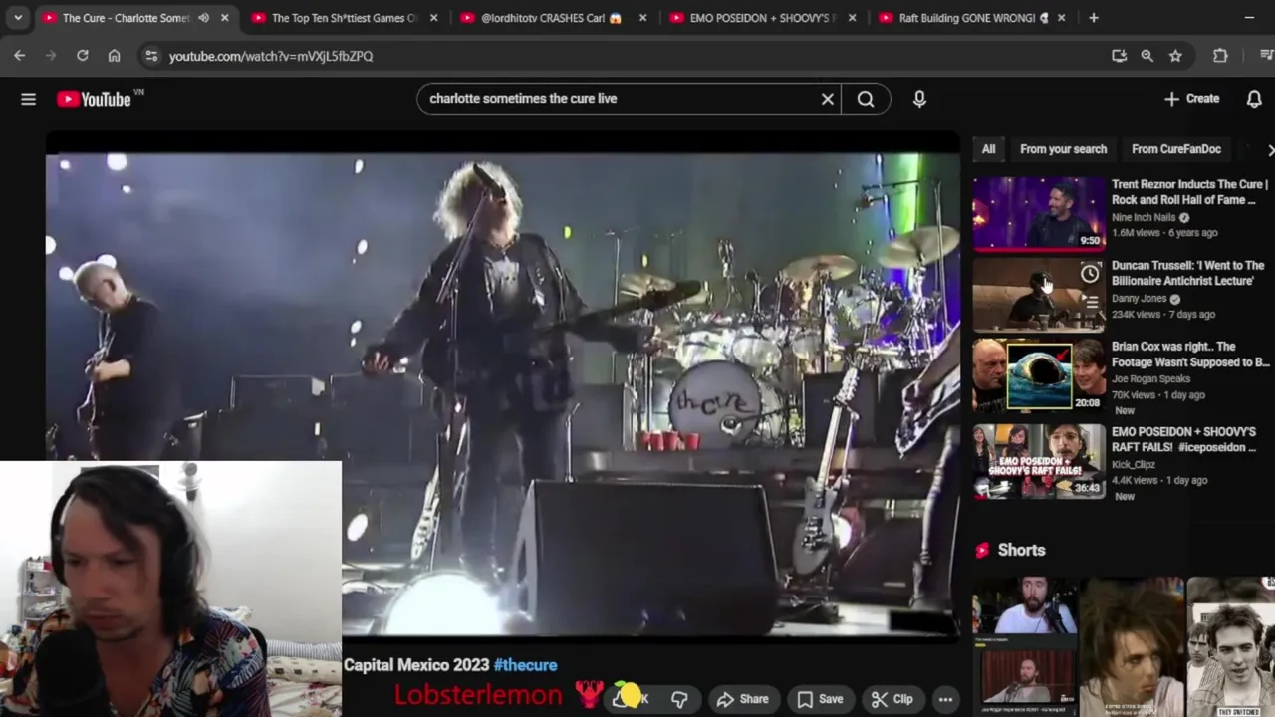Open Brian Cox was right video thumbnail
Screen dimensions: 1275x717
click(1039, 375)
